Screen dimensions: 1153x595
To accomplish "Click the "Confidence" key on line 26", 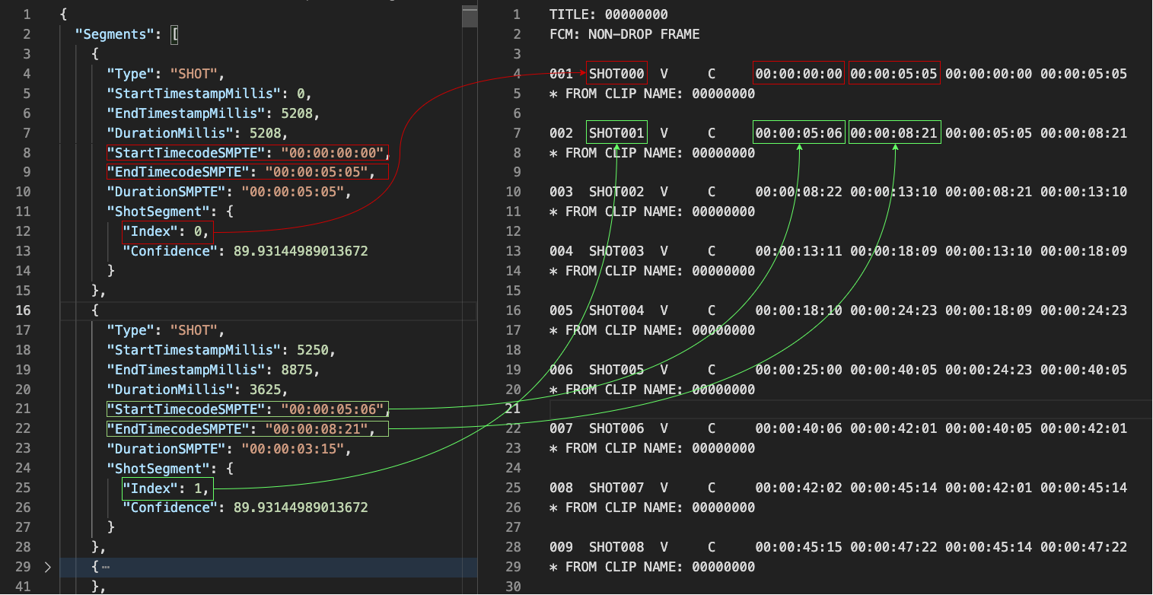I will point(170,508).
